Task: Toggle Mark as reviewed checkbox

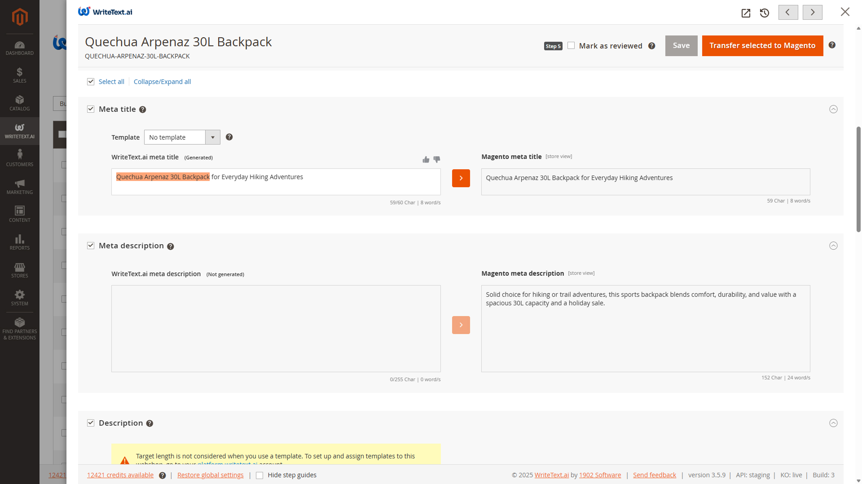Action: point(571,45)
